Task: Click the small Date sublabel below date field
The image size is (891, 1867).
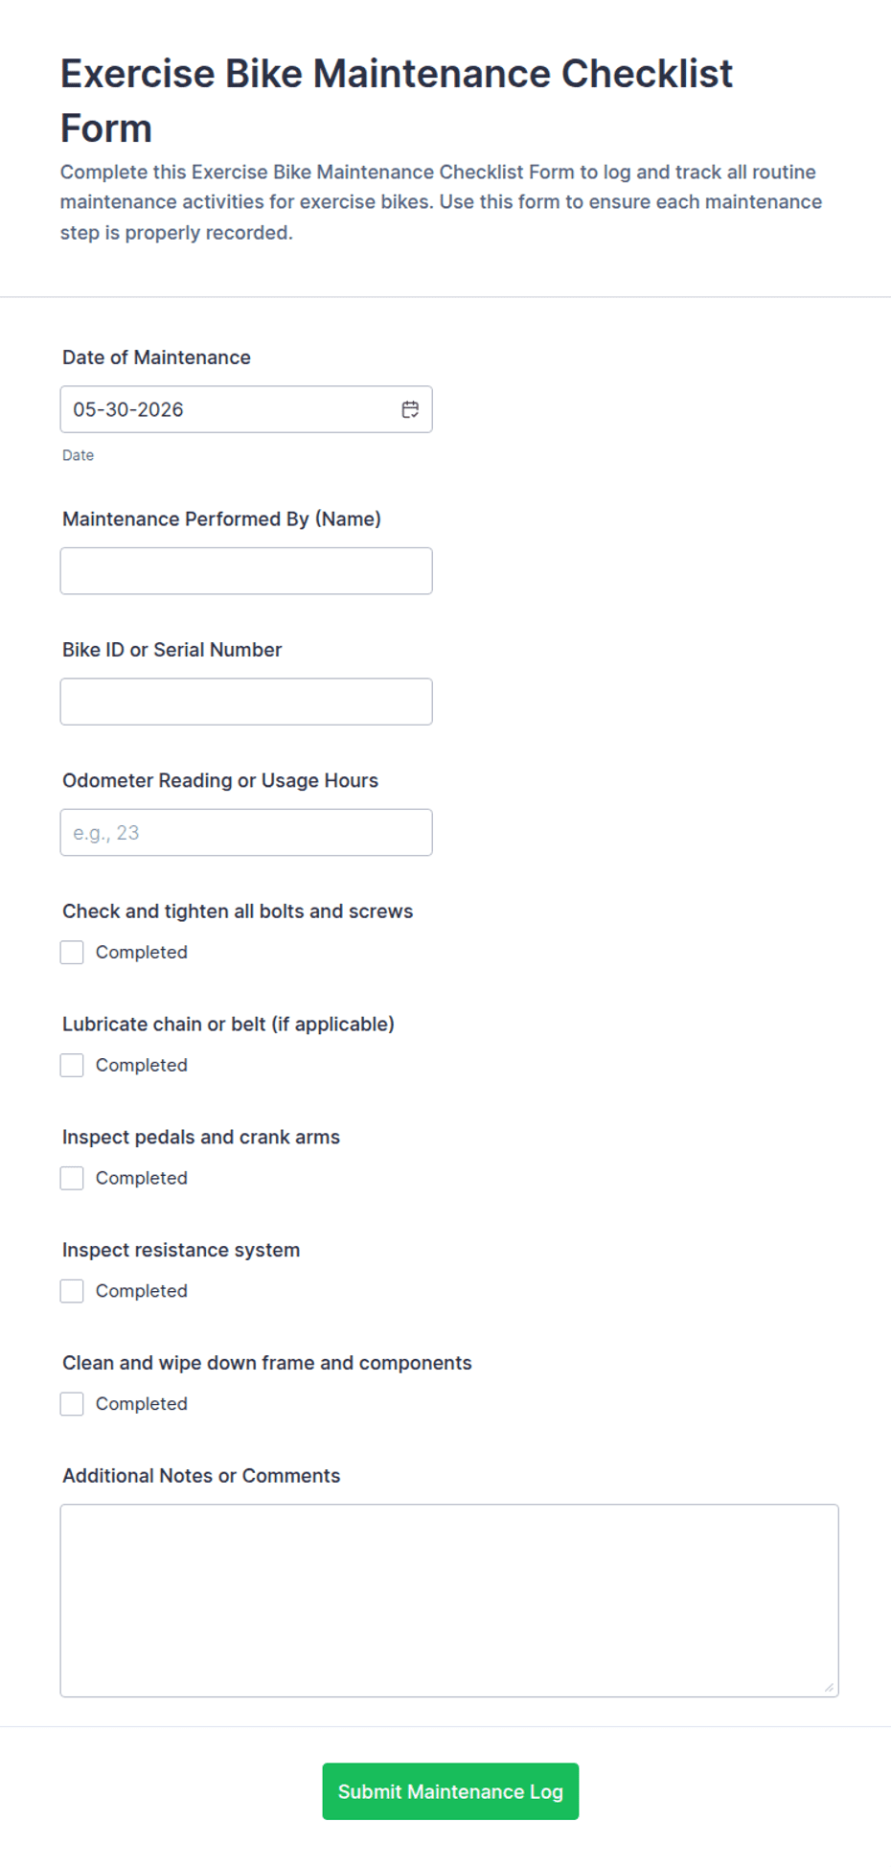Action: pos(78,455)
